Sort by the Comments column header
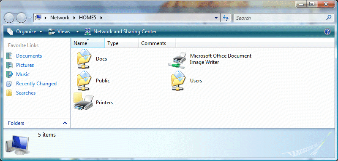The height and width of the screenshot is (161, 338). [x=157, y=43]
